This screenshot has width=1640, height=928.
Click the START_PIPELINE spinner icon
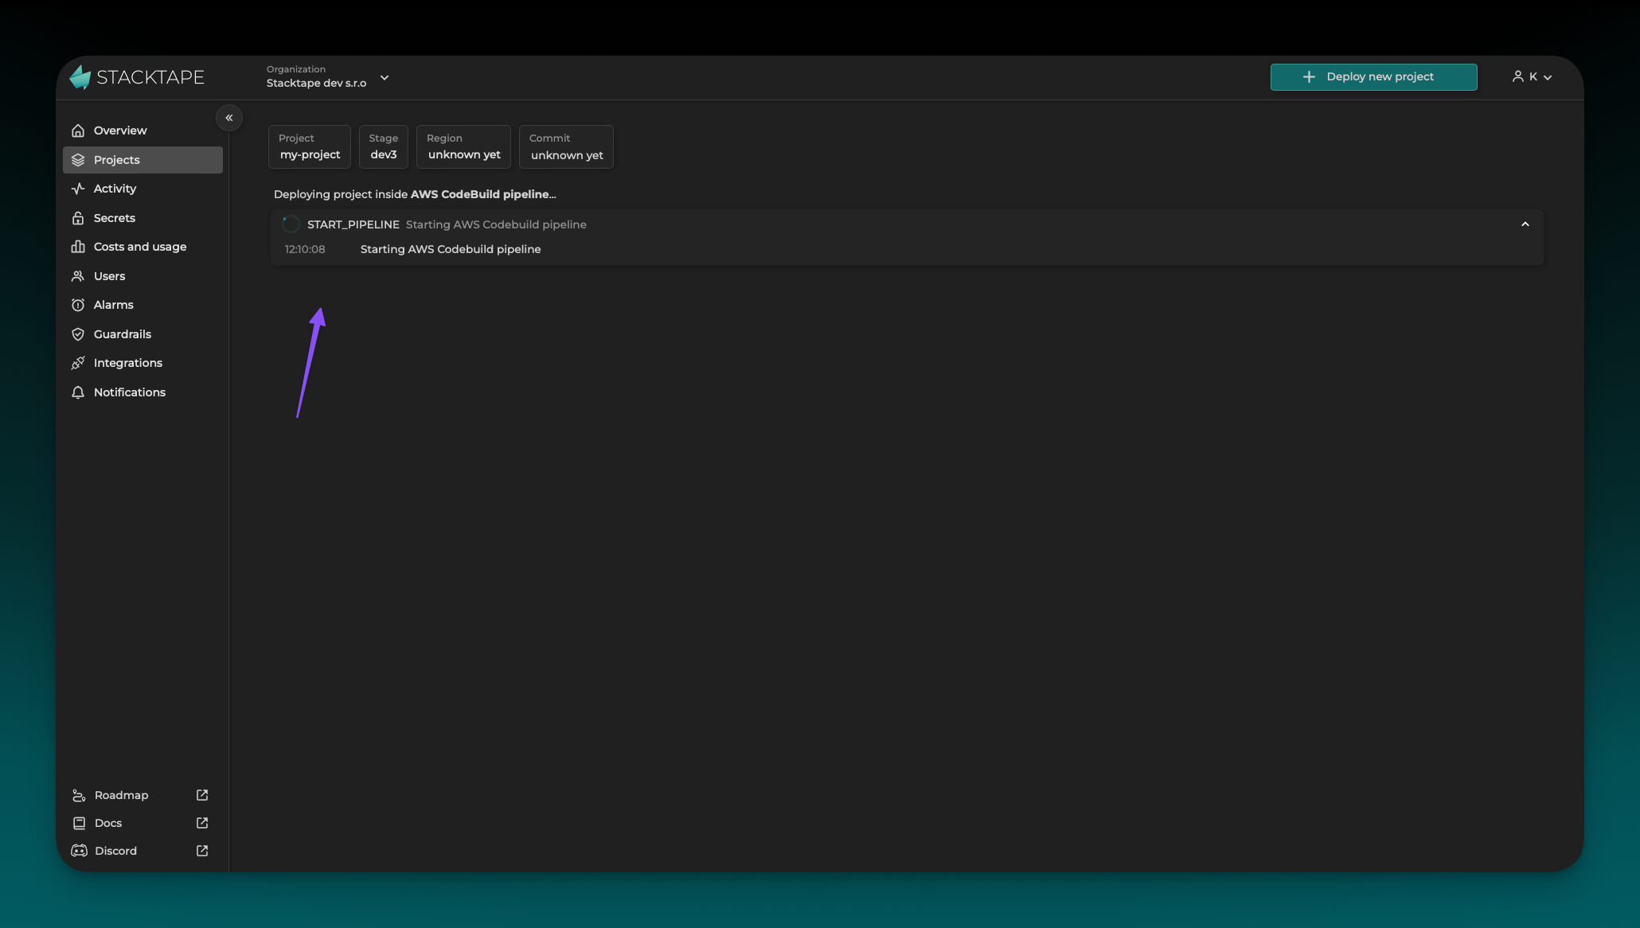point(291,224)
